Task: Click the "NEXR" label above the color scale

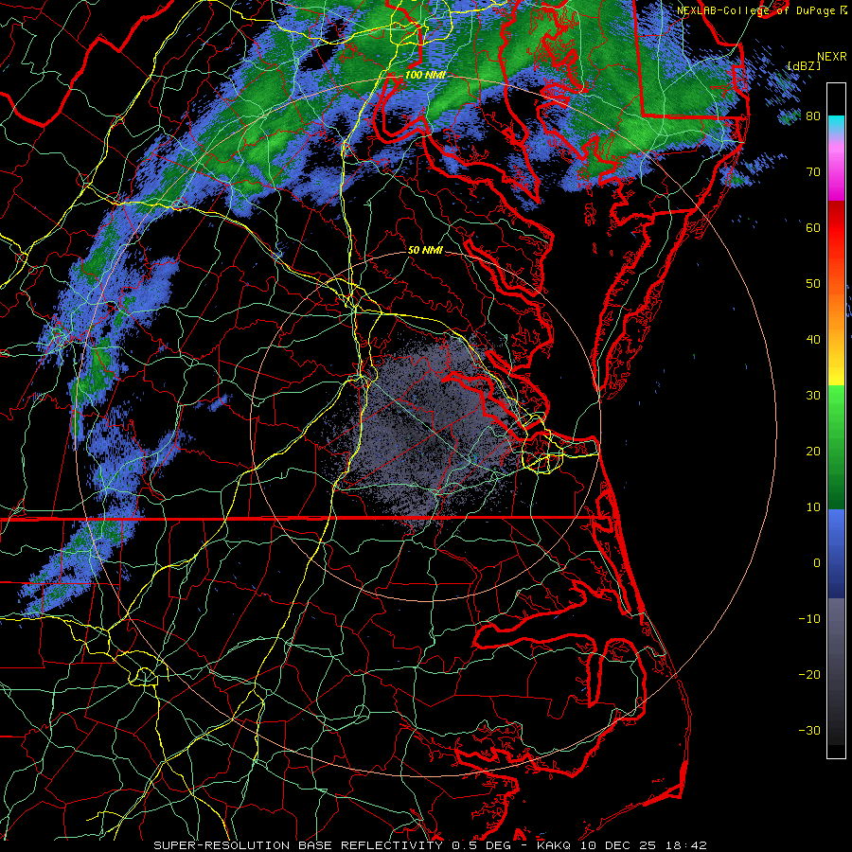Action: point(831,57)
